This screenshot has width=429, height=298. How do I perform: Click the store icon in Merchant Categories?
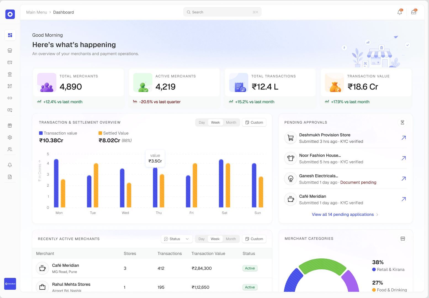click(403, 239)
